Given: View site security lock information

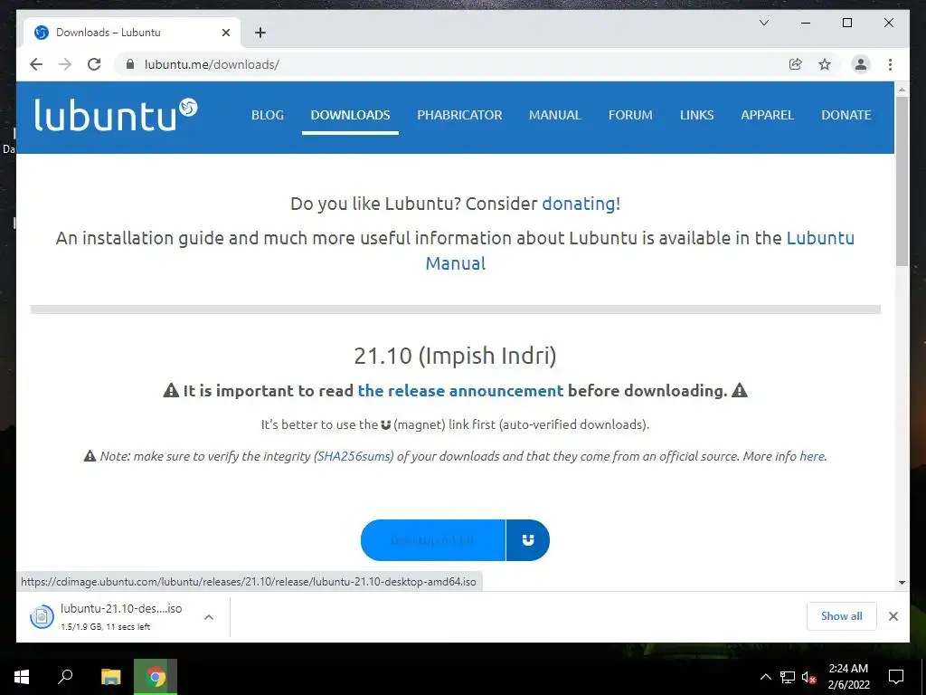Looking at the screenshot, I should tap(130, 64).
